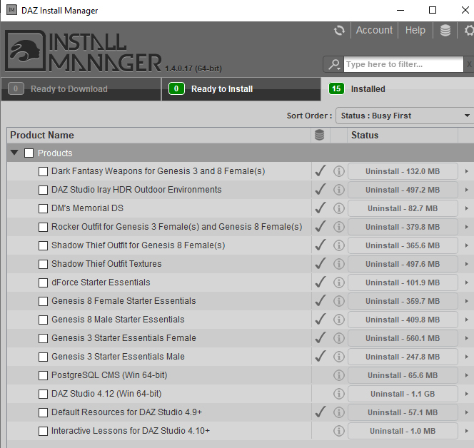Uninstall Rocker Outfit 379.8 MB

pos(403,227)
